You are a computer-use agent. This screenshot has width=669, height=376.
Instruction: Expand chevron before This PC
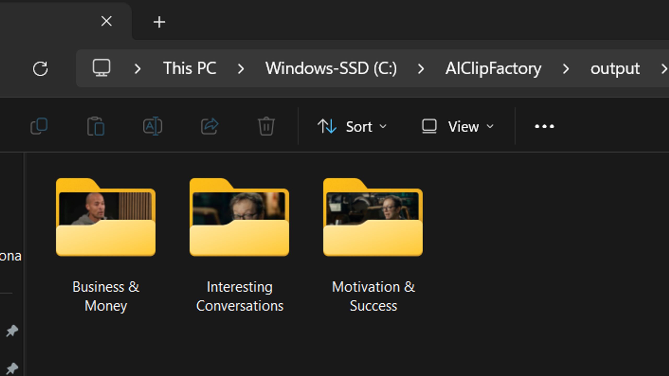coord(137,69)
